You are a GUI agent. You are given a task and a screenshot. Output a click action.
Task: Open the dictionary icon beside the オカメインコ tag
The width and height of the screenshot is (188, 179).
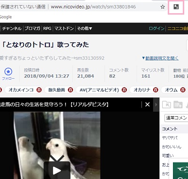(x=39, y=90)
